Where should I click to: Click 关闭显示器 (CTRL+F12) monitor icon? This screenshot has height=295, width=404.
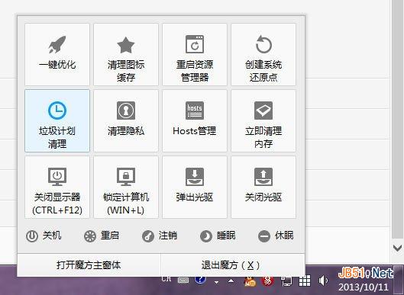pos(57,177)
